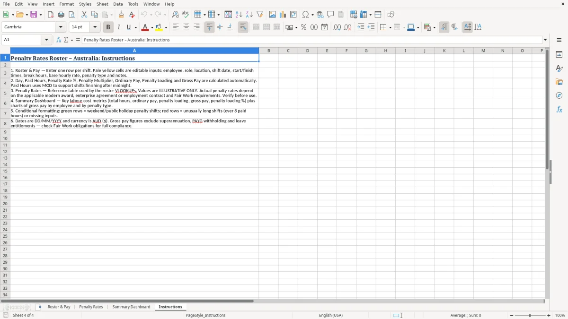Open Find & Replace icon
Screen dimensions: 568x319
click(x=175, y=15)
